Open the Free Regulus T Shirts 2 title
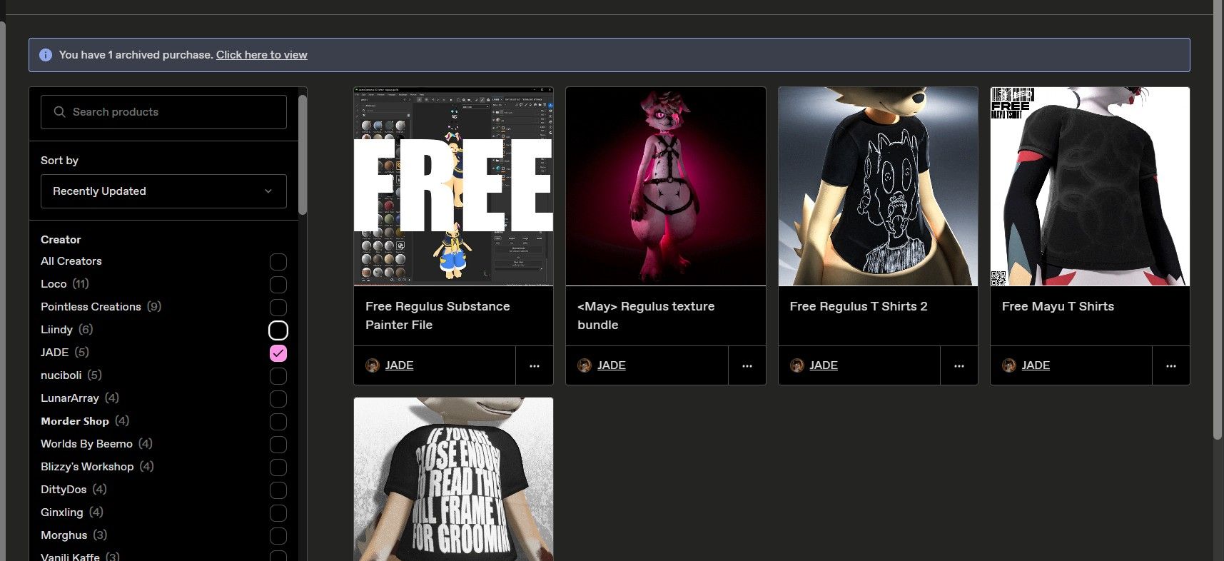 [x=859, y=306]
